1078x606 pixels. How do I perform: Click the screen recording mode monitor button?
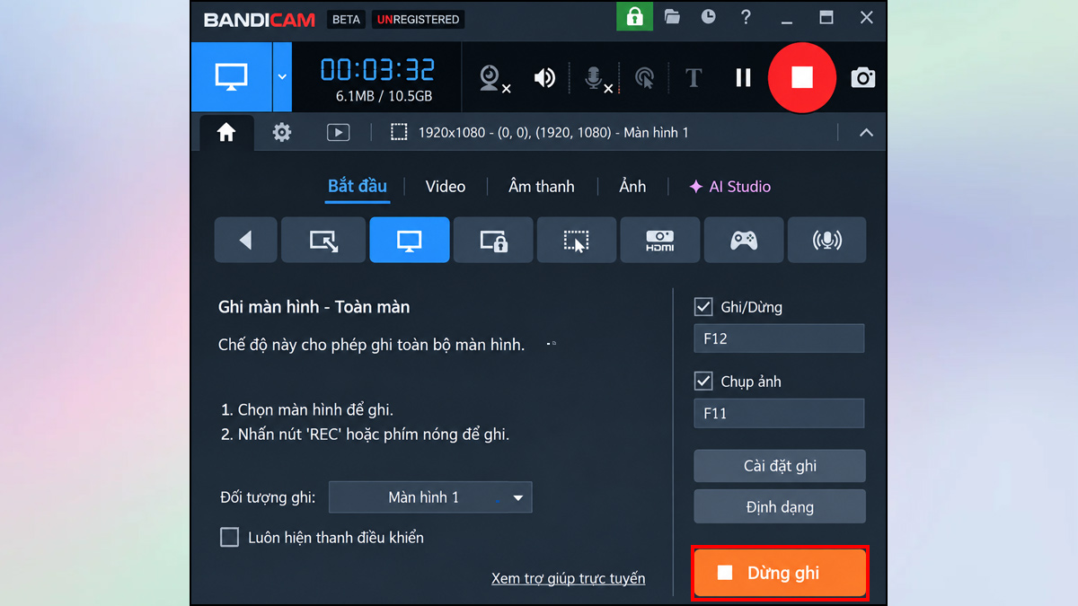[231, 77]
